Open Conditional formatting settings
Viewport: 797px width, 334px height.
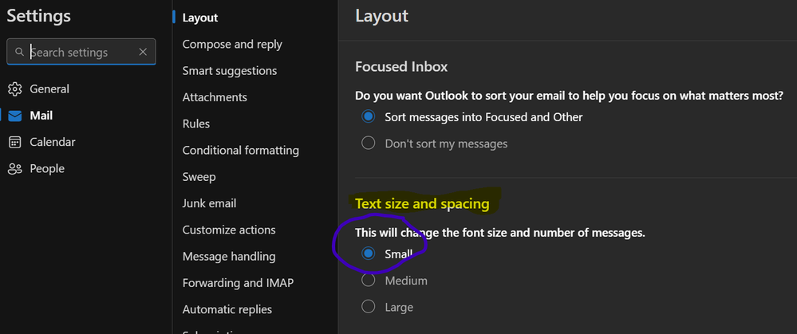(240, 150)
